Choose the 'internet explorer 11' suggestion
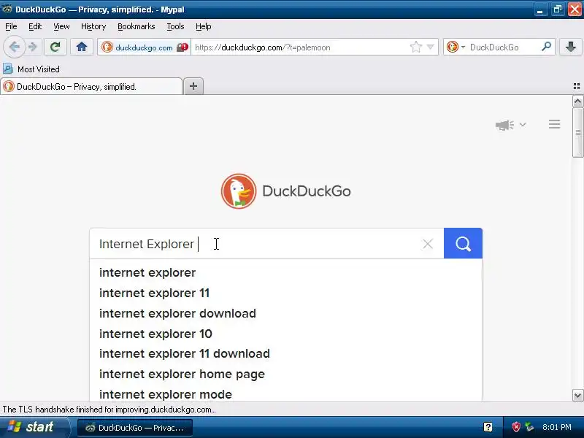 point(285,293)
